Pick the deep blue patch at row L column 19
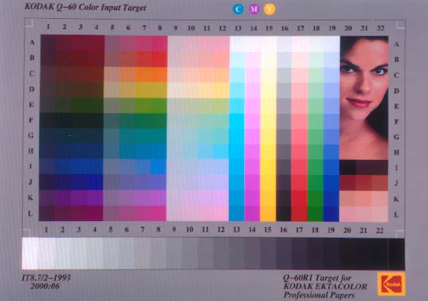428x301 pixels. [331, 213]
